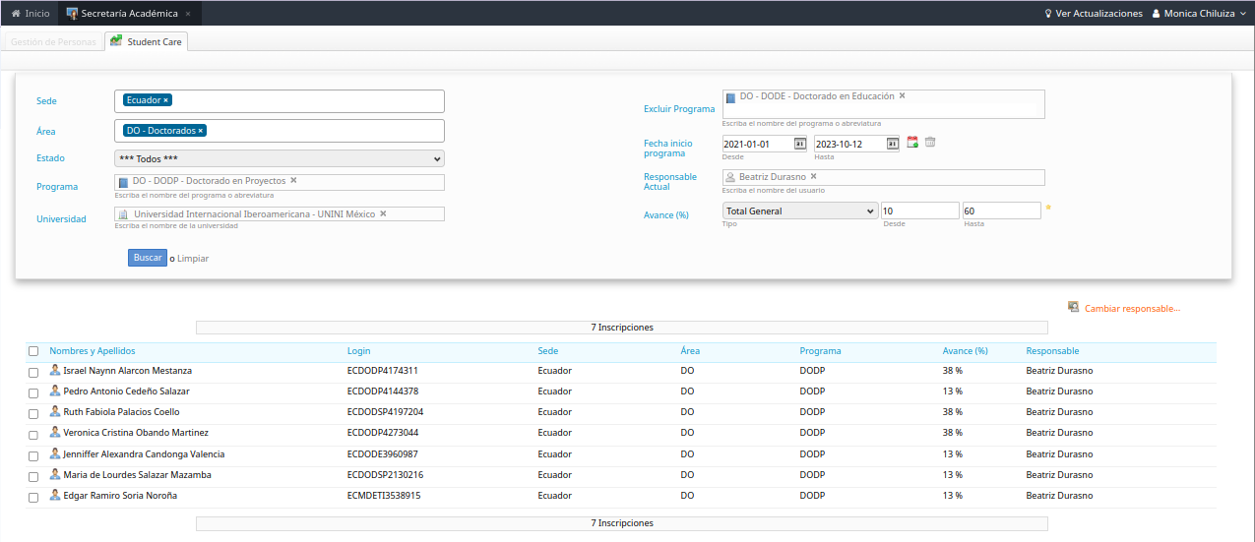Image resolution: width=1255 pixels, height=542 pixels.
Task: Open the Desde date calendar picker
Action: pos(800,144)
